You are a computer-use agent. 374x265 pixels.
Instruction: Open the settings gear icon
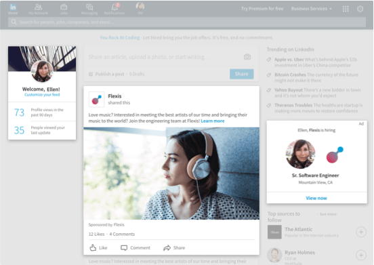[x=360, y=9]
